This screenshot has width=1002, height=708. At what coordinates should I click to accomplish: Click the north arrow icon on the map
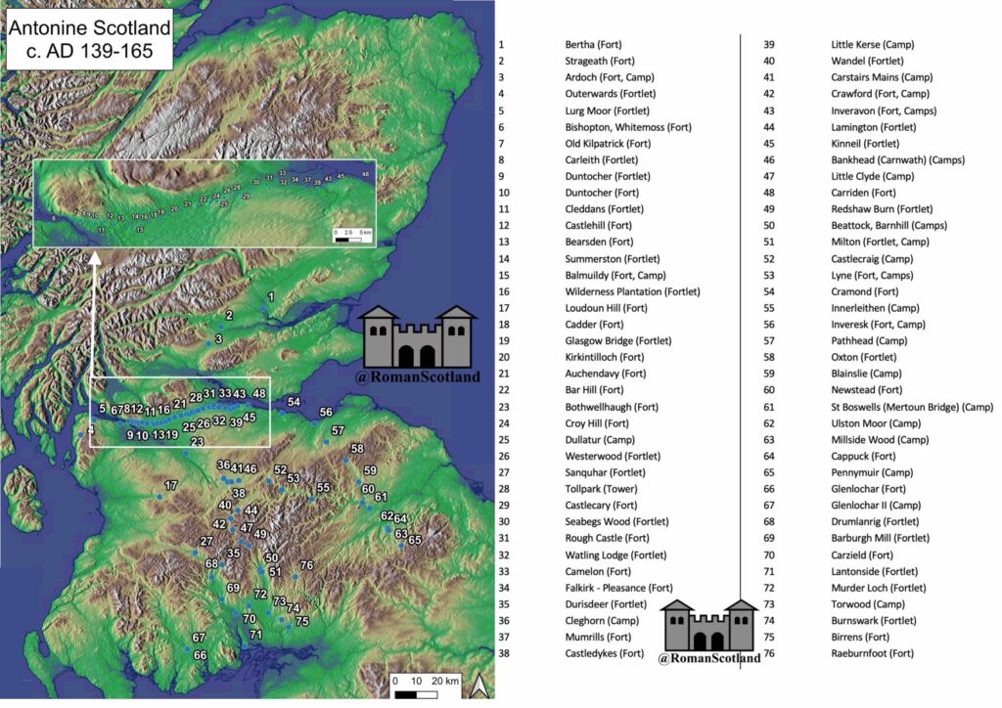point(478,686)
